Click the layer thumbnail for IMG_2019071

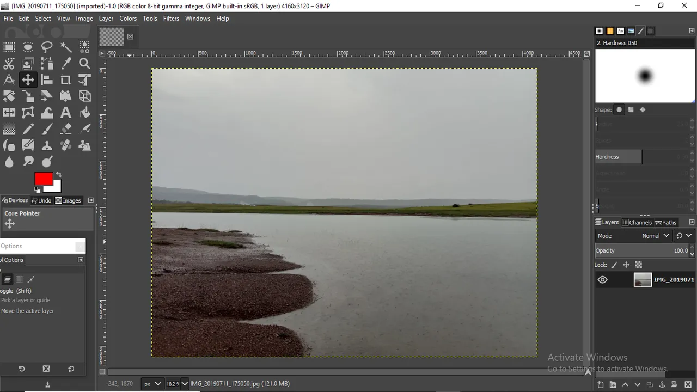(x=643, y=280)
